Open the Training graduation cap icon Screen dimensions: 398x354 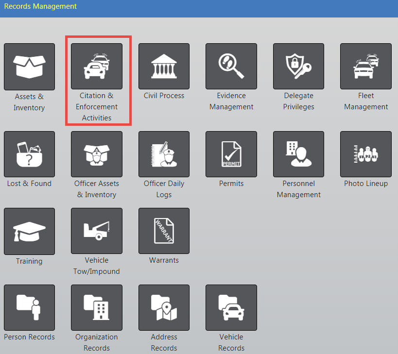click(x=29, y=231)
